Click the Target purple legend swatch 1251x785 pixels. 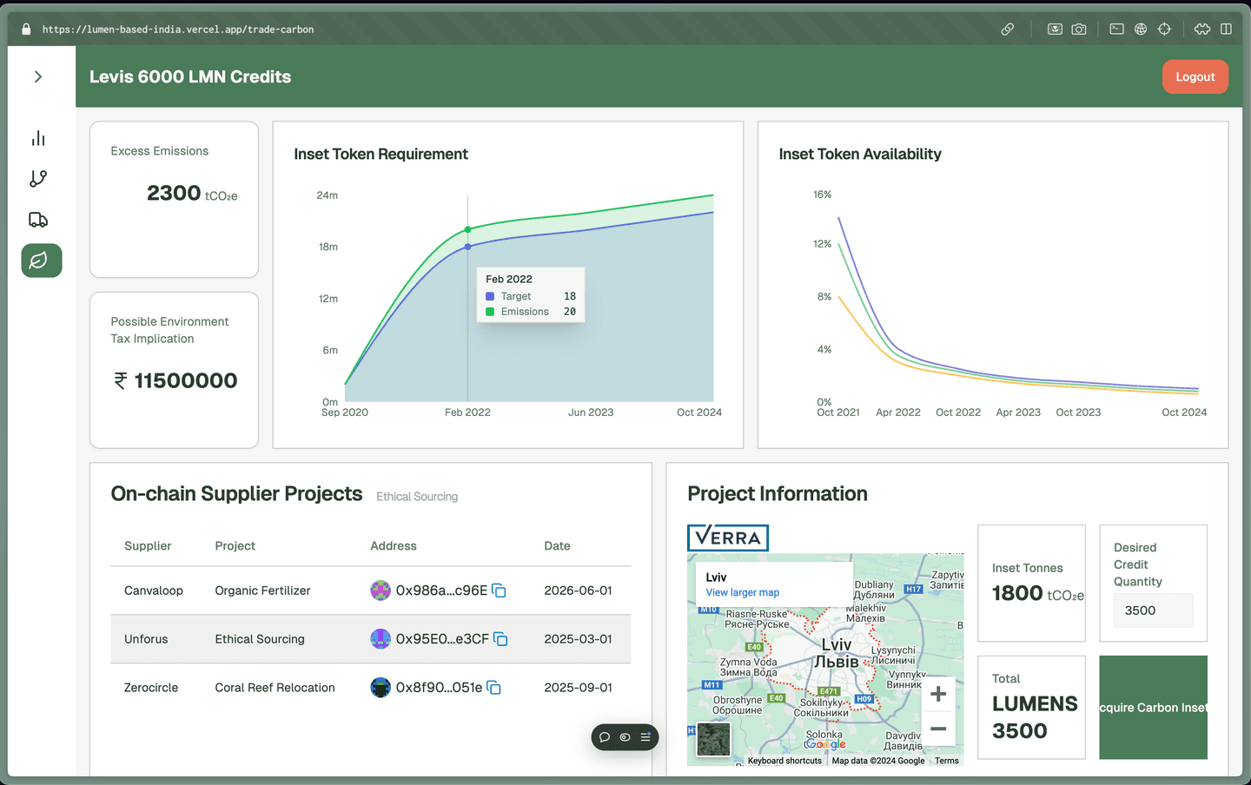click(490, 296)
